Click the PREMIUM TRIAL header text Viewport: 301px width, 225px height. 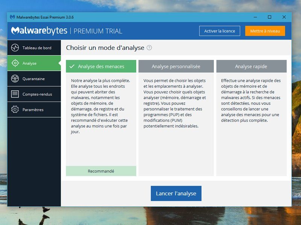point(98,31)
